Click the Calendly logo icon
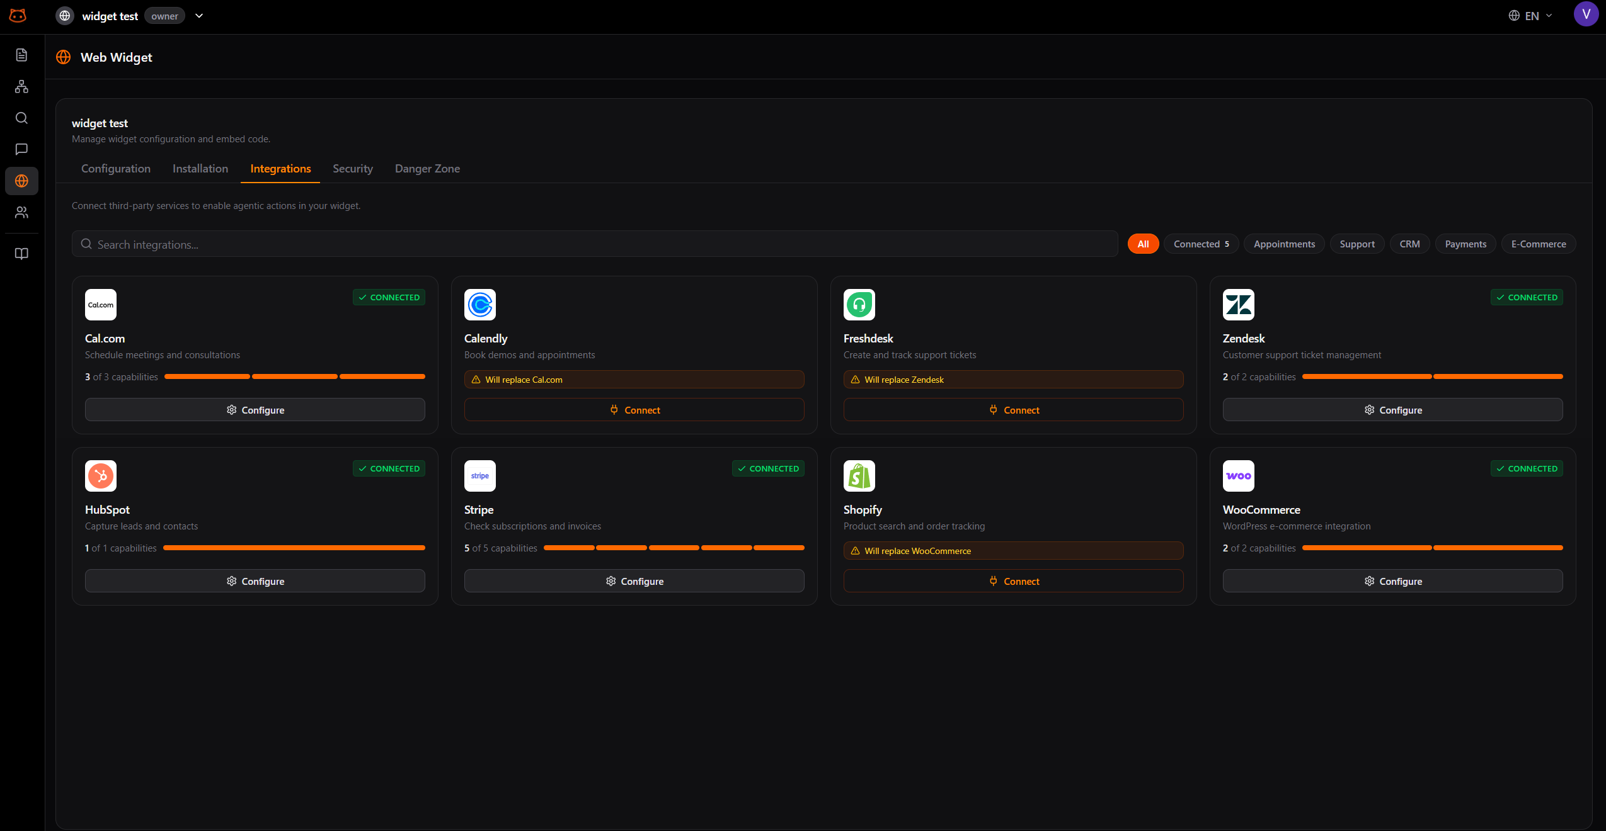This screenshot has width=1606, height=831. (x=480, y=305)
